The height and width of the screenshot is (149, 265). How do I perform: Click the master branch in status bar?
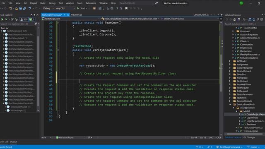(253, 147)
